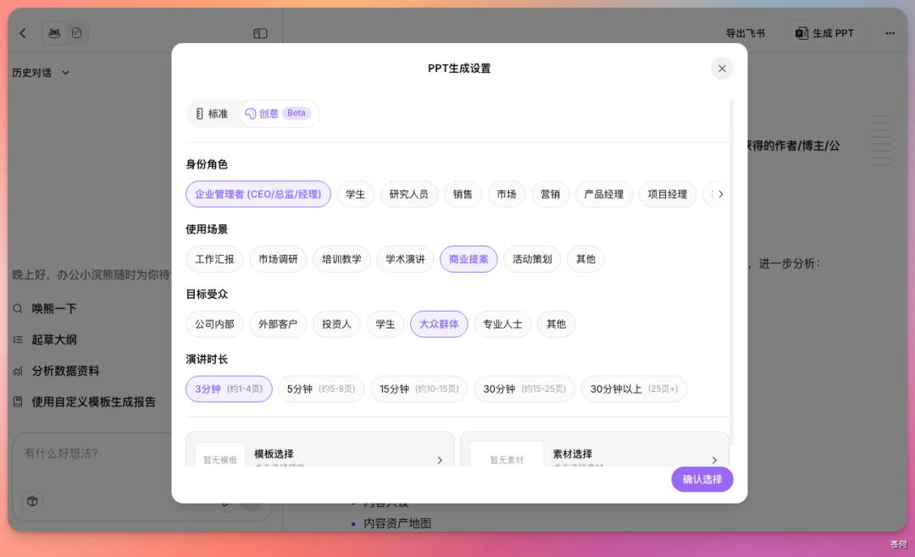Click the document icon beside the raccoon
This screenshot has height=557, width=915.
[76, 33]
